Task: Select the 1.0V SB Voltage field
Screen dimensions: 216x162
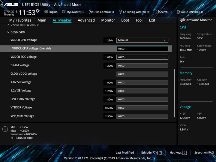Action: tap(142, 82)
